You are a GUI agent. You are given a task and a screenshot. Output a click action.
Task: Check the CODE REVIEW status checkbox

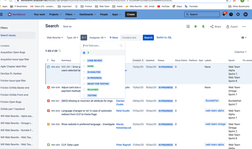[x=84, y=60]
